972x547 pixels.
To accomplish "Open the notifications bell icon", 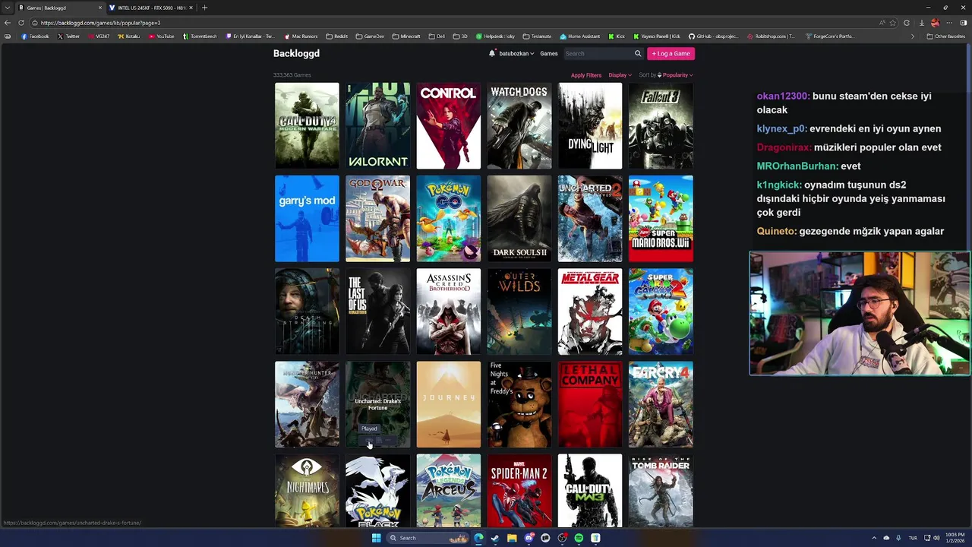I will [x=492, y=53].
